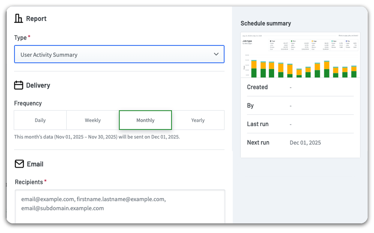Click the Next run date Dec 01, 2025
Screen dimensions: 374x233
point(305,143)
